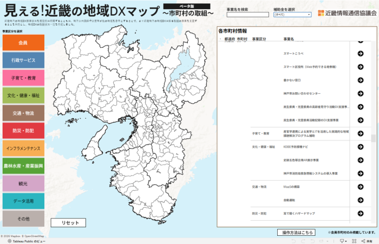Open arrow for MaaSの構築 row
This screenshot has width=379, height=244.
pos(361,187)
